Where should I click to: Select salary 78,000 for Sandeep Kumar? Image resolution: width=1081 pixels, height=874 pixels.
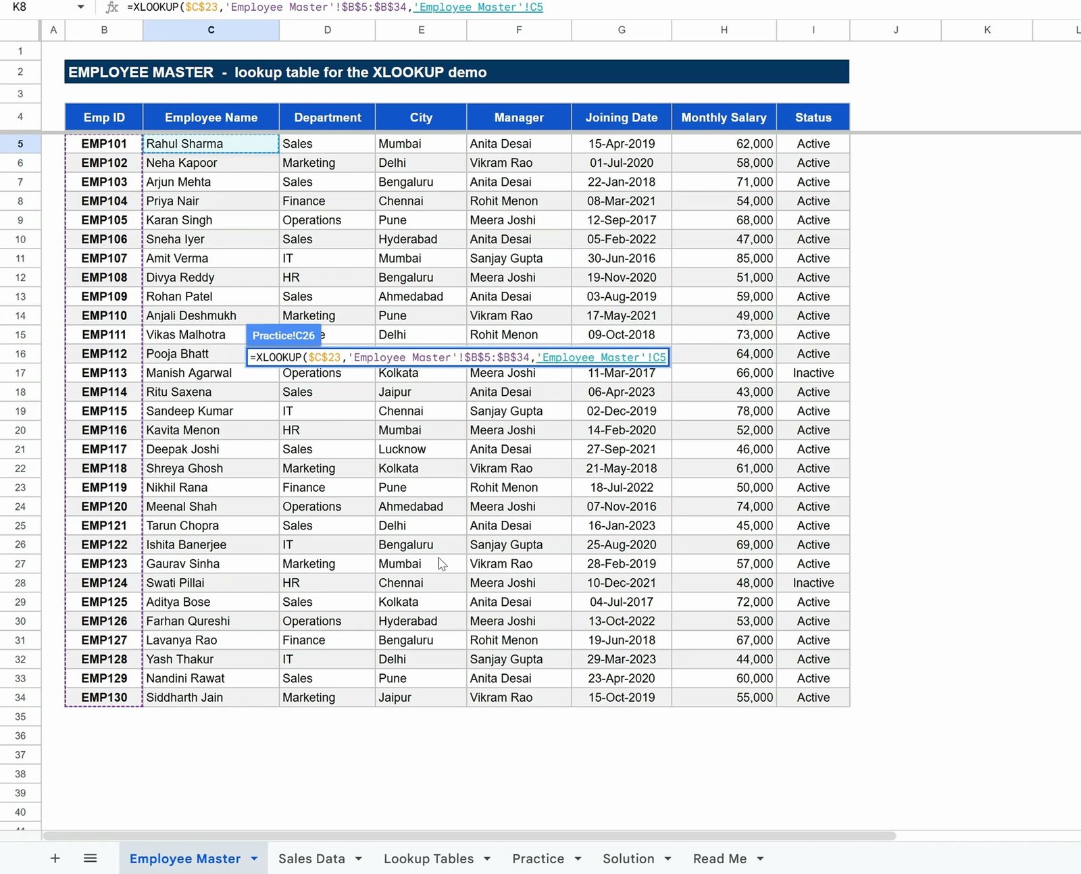724,411
